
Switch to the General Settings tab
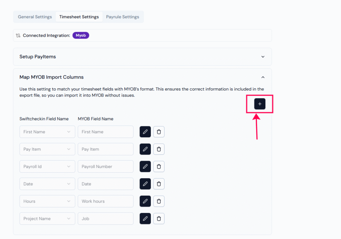tap(35, 17)
